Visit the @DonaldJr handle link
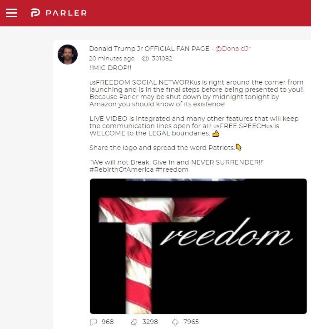 coord(233,49)
